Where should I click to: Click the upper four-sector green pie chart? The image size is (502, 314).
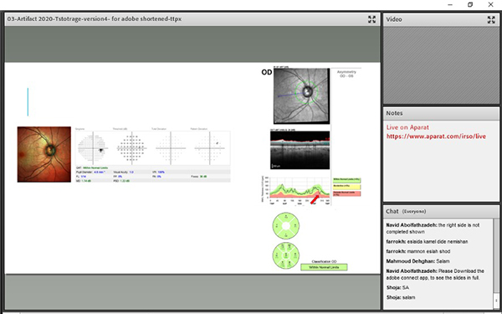tap(286, 226)
